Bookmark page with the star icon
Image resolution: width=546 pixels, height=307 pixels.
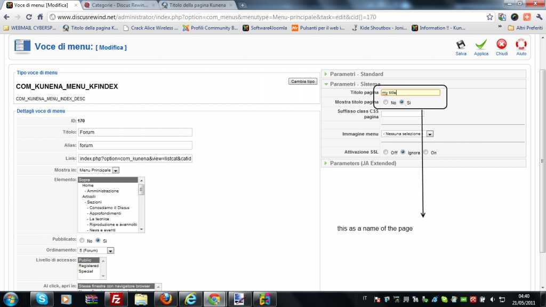pos(489,17)
